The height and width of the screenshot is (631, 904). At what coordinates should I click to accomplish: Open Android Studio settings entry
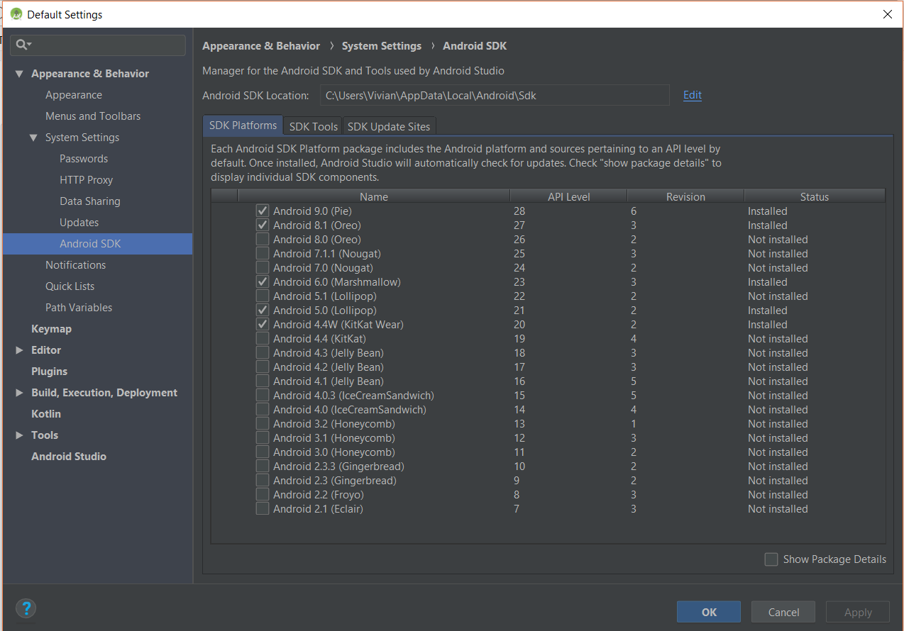coord(69,457)
